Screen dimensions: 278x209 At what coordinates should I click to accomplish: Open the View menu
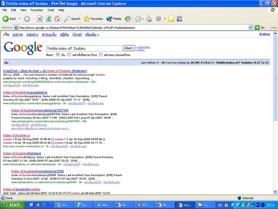(x=23, y=10)
